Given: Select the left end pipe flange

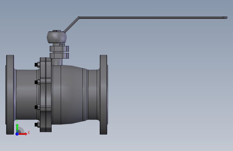Looking at the screenshot, I should click(x=10, y=95).
